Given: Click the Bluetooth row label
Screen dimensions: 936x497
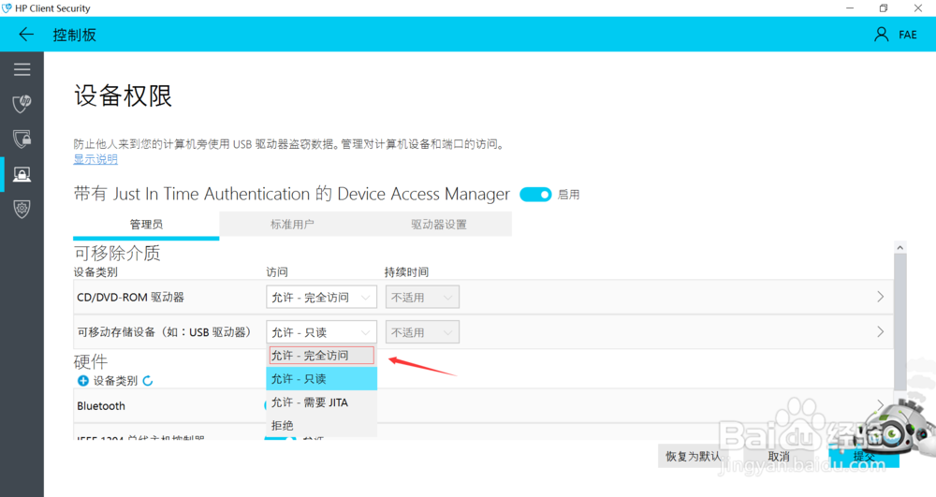Looking at the screenshot, I should pos(101,405).
